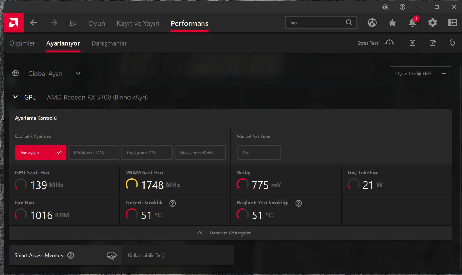
Task: Switch to Ölçümler subtab
Action: 22,43
